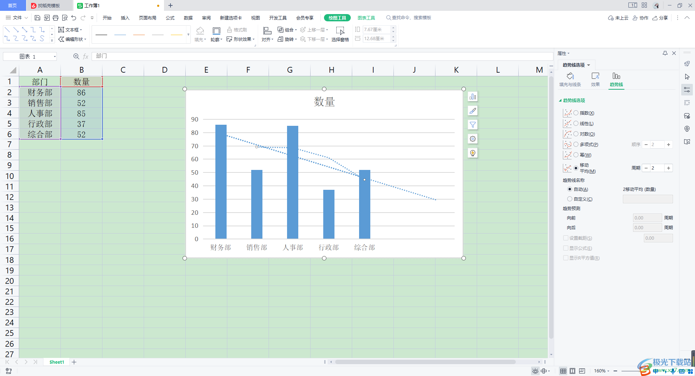This screenshot has width=695, height=376.
Task: Decrease moving average period with minus
Action: (x=646, y=168)
